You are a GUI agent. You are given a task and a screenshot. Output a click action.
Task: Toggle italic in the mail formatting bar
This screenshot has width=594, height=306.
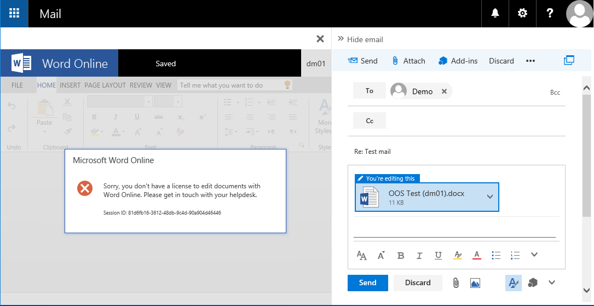419,256
